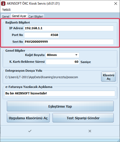
Task: Click the K. Kartı Bekleme Süresi field
Action: tap(62, 62)
